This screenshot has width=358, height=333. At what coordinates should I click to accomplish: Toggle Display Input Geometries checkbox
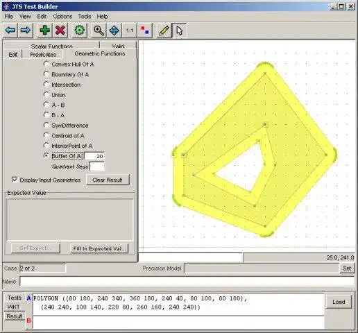pyautogui.click(x=15, y=180)
